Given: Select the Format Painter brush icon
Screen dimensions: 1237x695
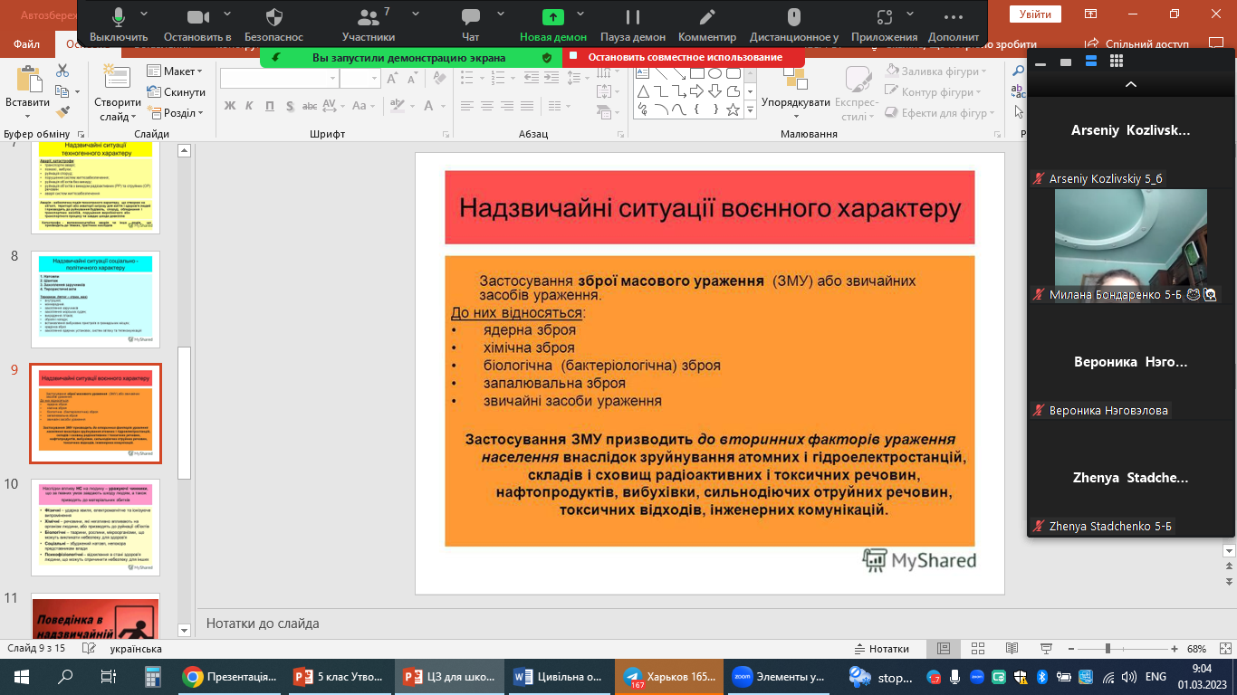Looking at the screenshot, I should pos(62,112).
